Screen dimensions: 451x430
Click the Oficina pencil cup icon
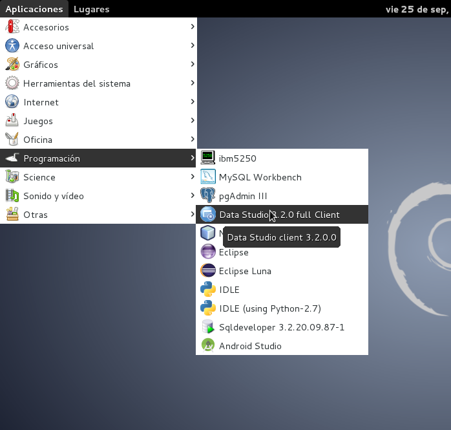pos(12,139)
